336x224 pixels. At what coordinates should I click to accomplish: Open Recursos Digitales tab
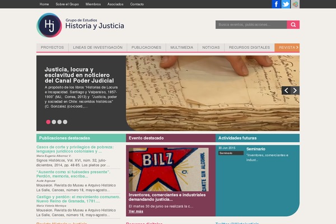249,48
